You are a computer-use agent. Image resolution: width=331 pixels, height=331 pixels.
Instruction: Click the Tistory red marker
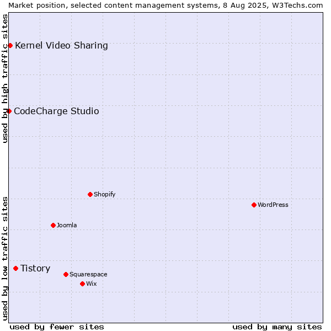tap(15, 269)
